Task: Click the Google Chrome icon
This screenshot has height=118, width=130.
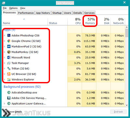Action: [9, 41]
